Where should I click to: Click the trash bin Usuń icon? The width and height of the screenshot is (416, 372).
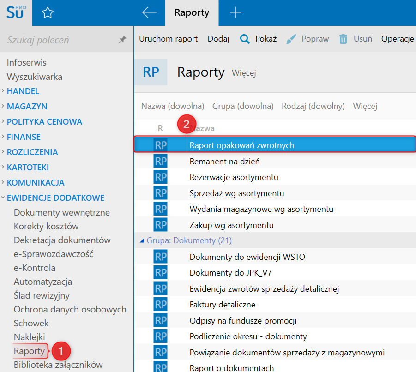pyautogui.click(x=343, y=39)
